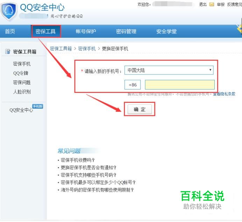The width and height of the screenshot is (242, 222).
Task: Open the mail envelope icon
Action: [x=212, y=4]
